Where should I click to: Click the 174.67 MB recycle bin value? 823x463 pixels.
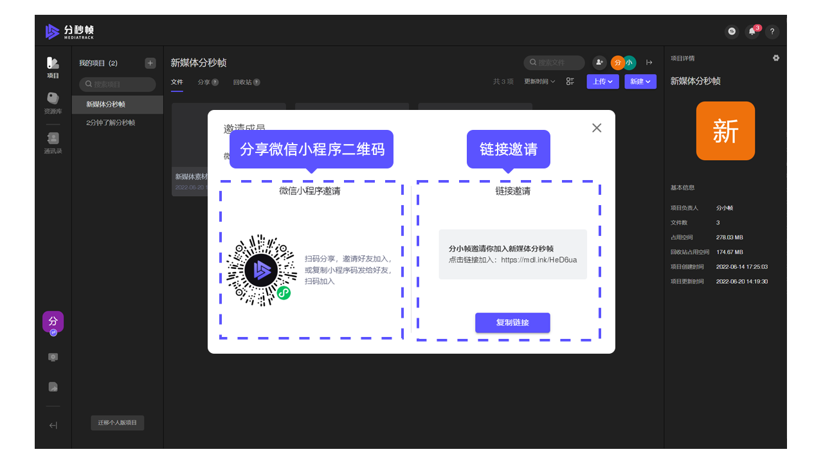pyautogui.click(x=730, y=252)
